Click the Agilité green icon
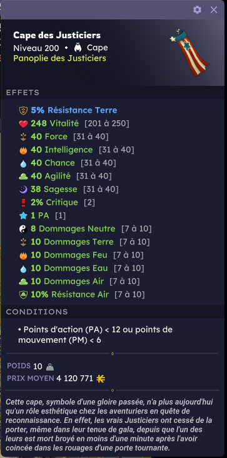 coord(23,176)
